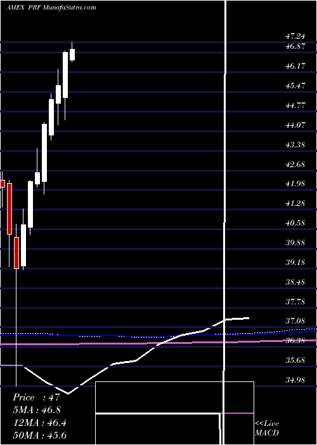
Task: Select the 46.17 price axis label
Action: [295, 66]
